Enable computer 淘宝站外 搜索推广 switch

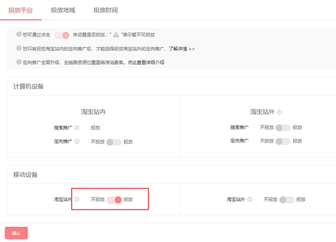(x=283, y=127)
